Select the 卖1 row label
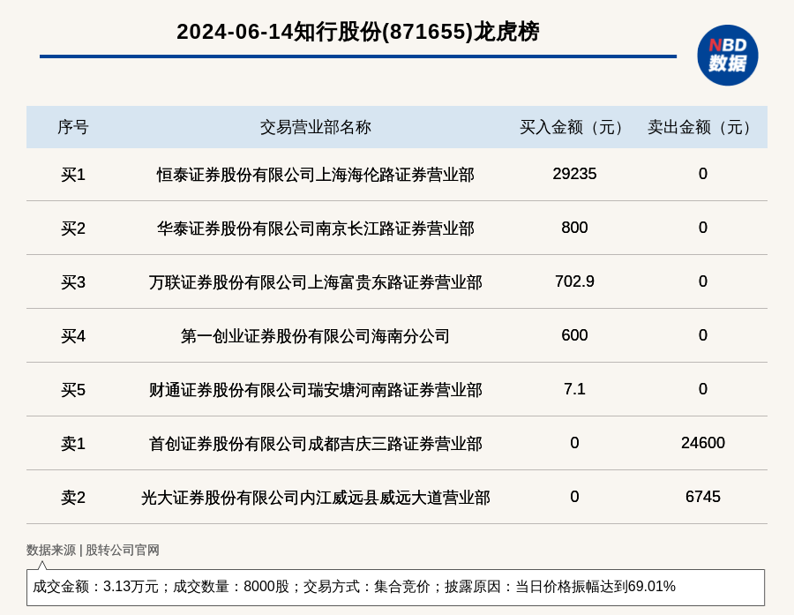This screenshot has height=615, width=794. pyautogui.click(x=73, y=444)
